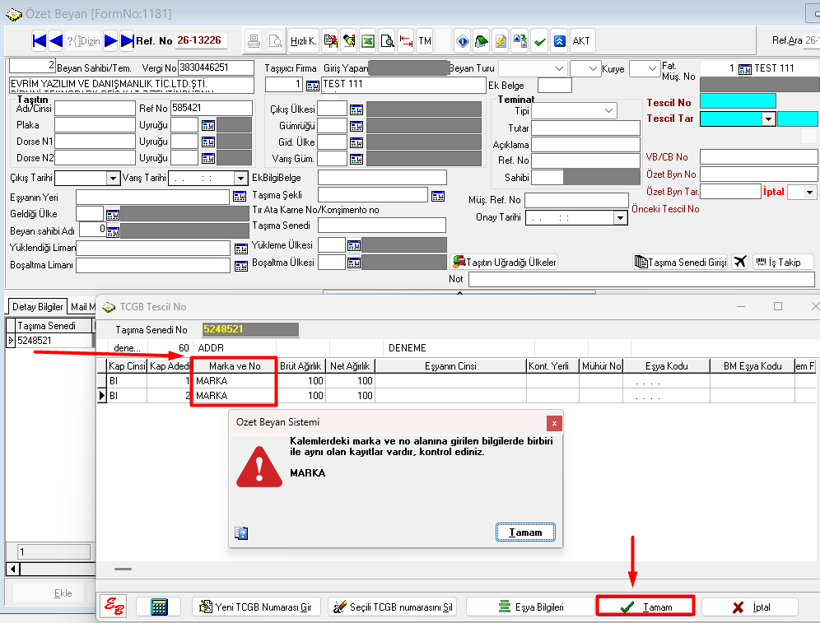Export to Excel using toolbar icon
This screenshot has width=820, height=623.
click(368, 41)
